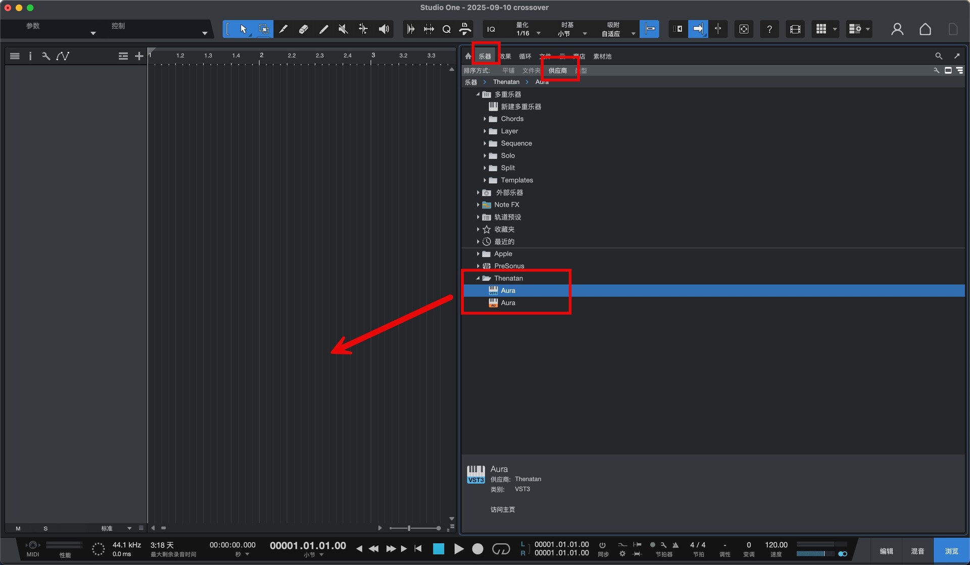Screen dimensions: 970x565
Task: Sort by 供应商 vendor
Action: (558, 71)
